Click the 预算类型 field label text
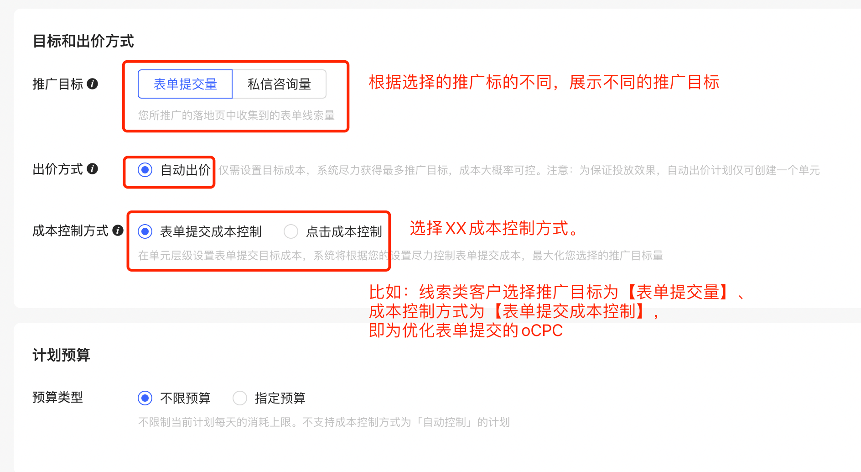Viewport: 861px width, 472px height. click(58, 397)
